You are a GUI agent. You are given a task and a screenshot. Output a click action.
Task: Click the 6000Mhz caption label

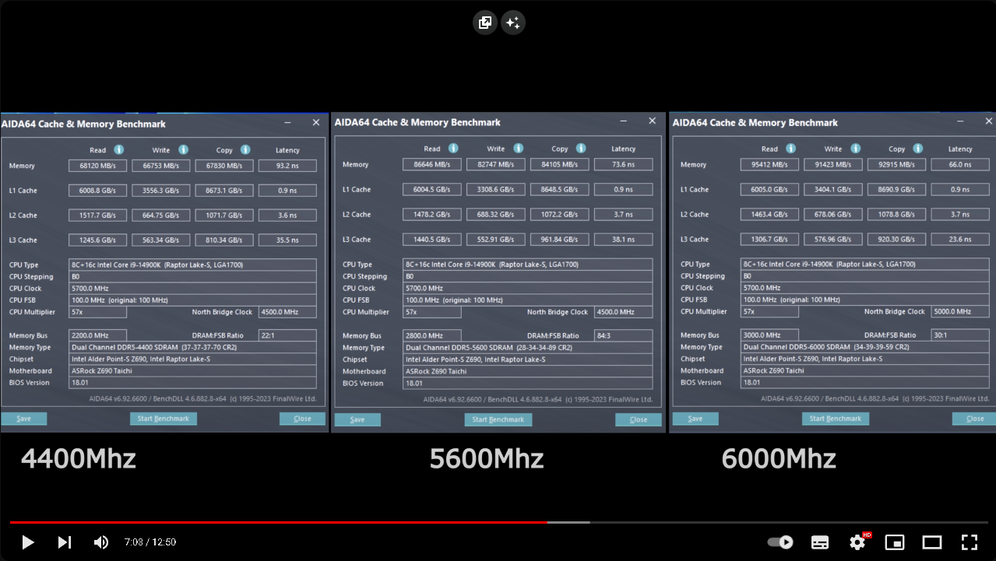tap(779, 458)
